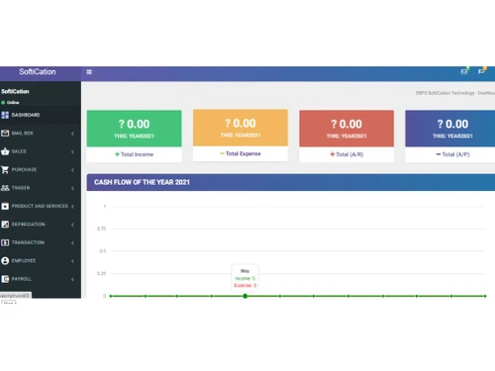
Task: Expand the Employee menu chevron
Action: coord(72,261)
